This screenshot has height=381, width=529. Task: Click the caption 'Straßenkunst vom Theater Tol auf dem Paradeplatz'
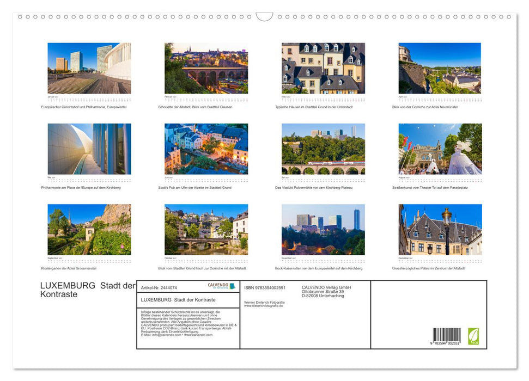[430, 187]
